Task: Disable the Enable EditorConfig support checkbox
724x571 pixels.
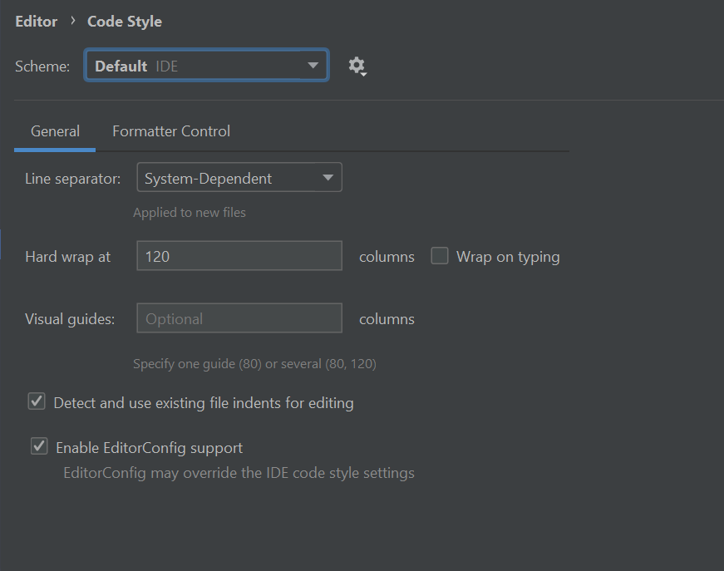Action: [x=39, y=447]
